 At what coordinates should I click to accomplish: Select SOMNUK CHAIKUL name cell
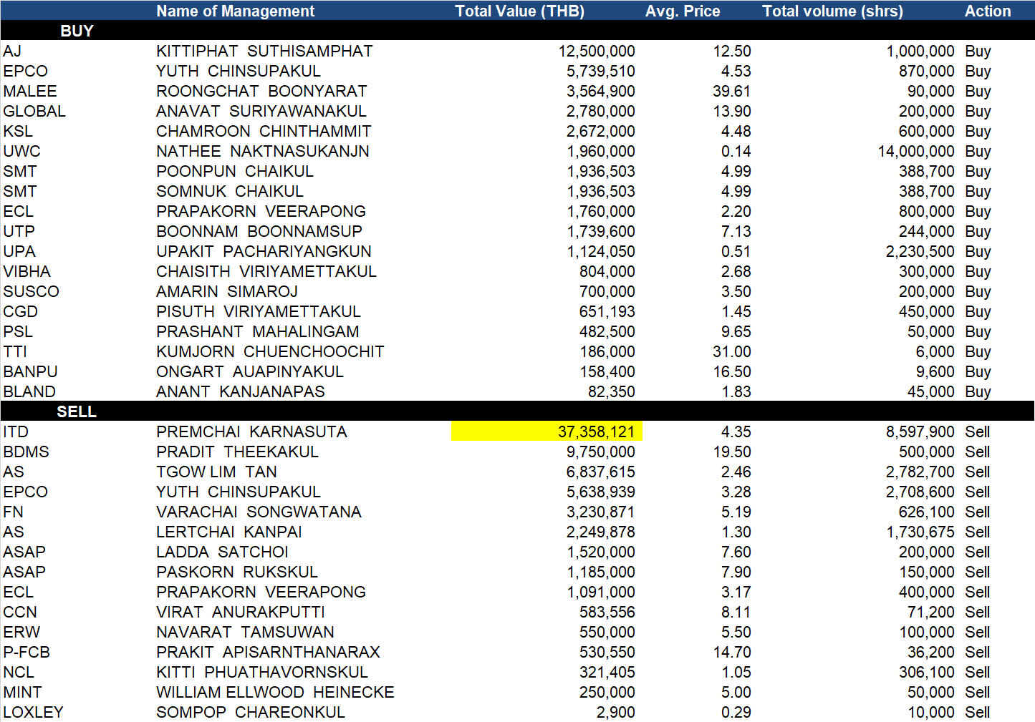click(230, 191)
